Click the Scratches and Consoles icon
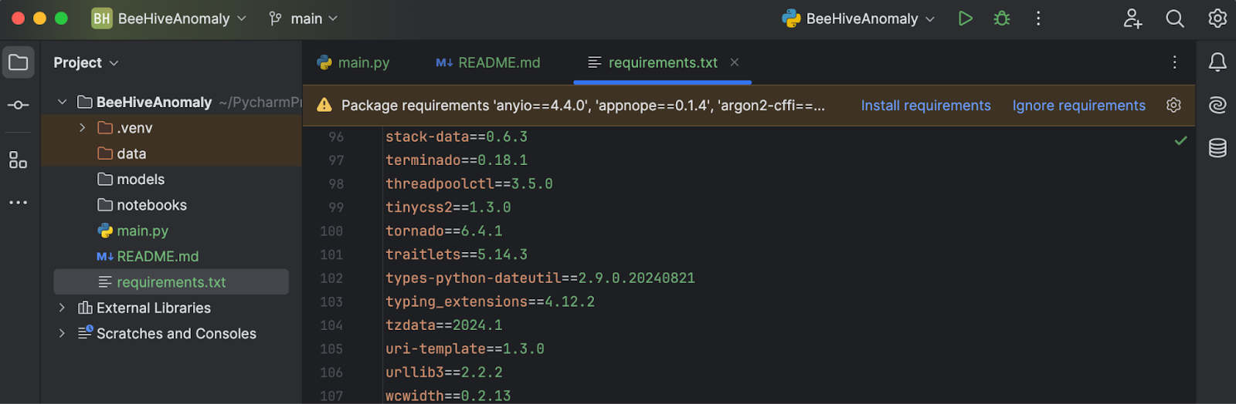 pos(85,333)
